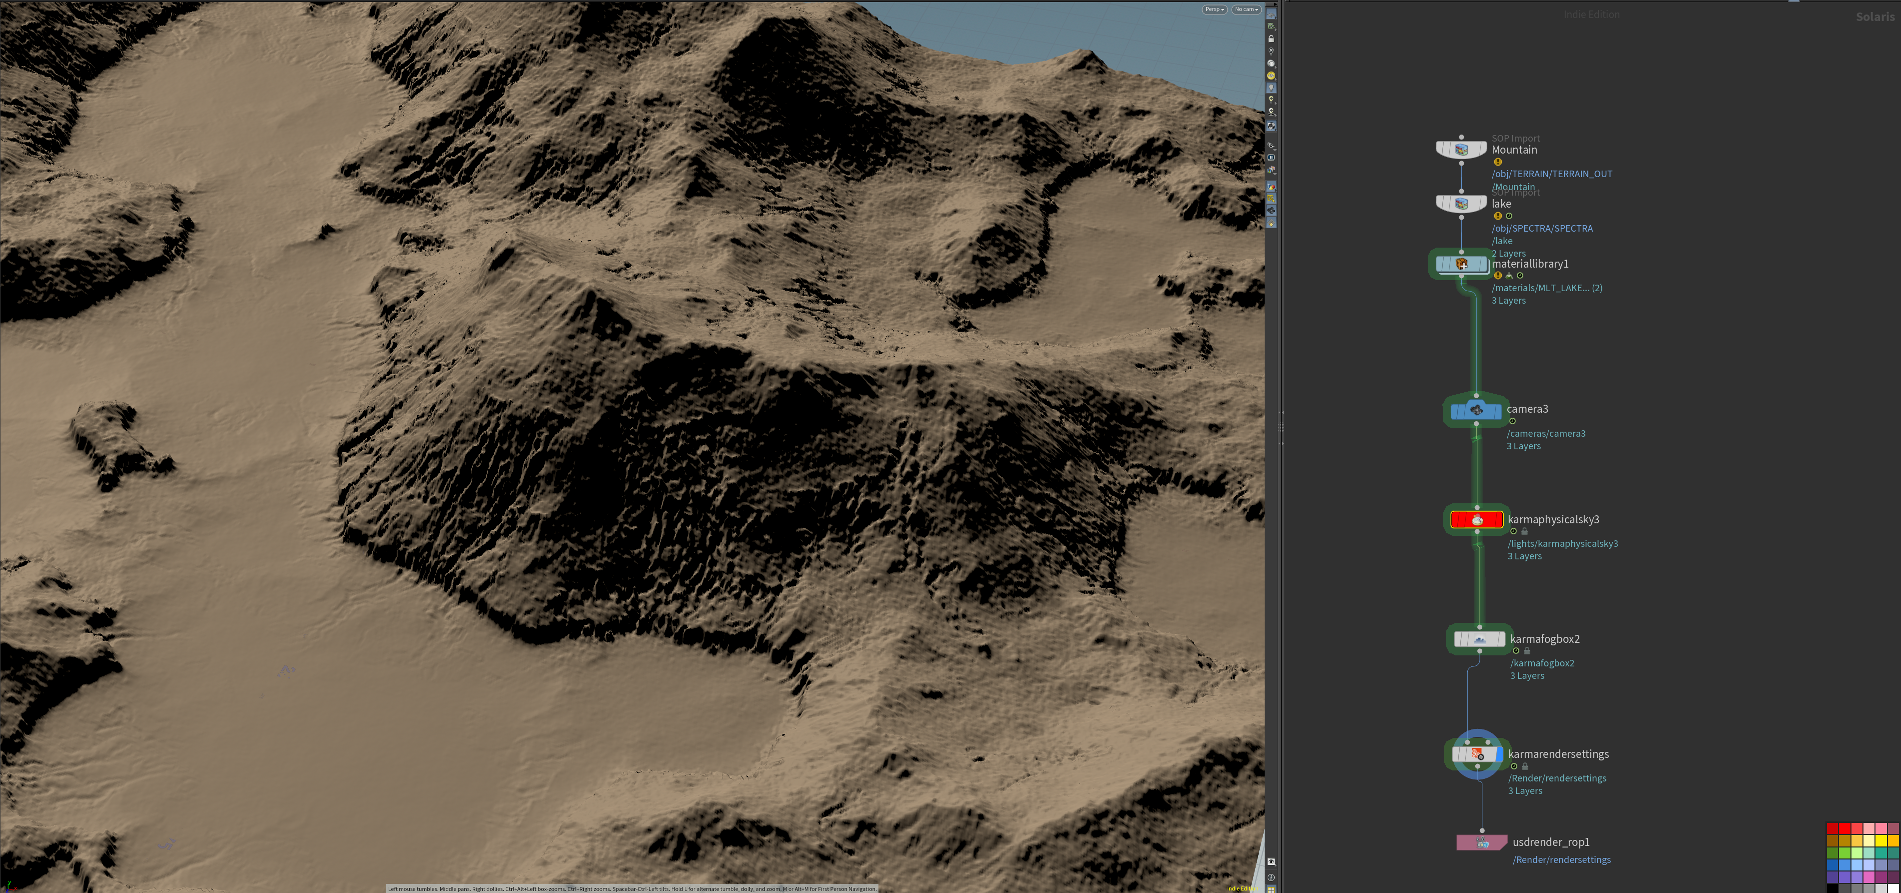Screen dimensions: 1901x893
Task: Toggle the viewport lock padlock icon
Action: tap(1271, 39)
